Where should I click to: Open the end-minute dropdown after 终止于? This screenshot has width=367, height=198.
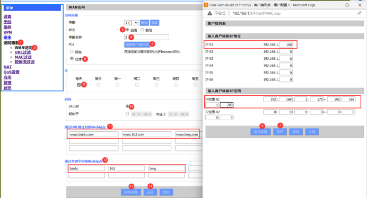184,114
